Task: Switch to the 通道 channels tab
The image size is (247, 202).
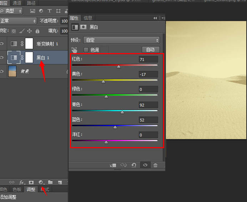Action: 17,3
